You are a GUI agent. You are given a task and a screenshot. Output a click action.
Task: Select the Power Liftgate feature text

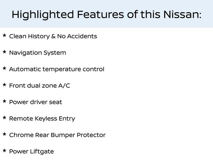(31, 152)
